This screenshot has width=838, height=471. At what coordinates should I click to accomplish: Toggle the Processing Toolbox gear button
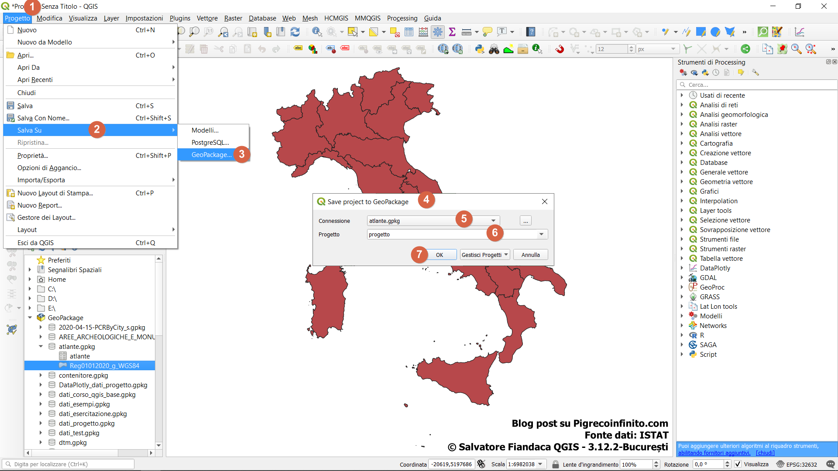pyautogui.click(x=438, y=32)
